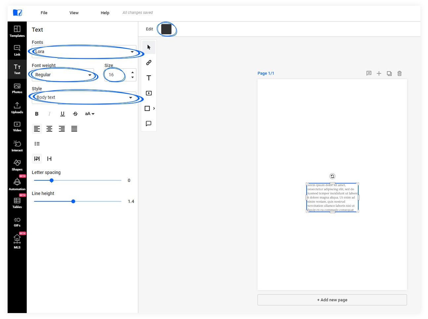Click the rotate handle above text box

(x=332, y=176)
